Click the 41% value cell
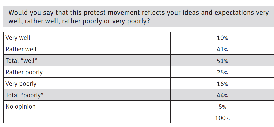The image size is (274, 127). pyautogui.click(x=222, y=50)
